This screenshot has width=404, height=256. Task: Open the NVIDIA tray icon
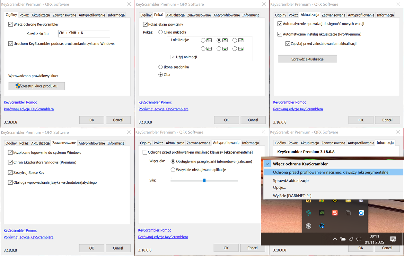321,212
